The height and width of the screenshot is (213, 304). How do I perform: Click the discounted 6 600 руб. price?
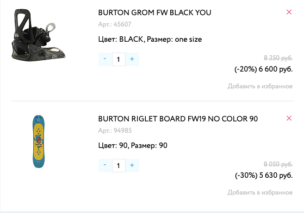click(276, 69)
